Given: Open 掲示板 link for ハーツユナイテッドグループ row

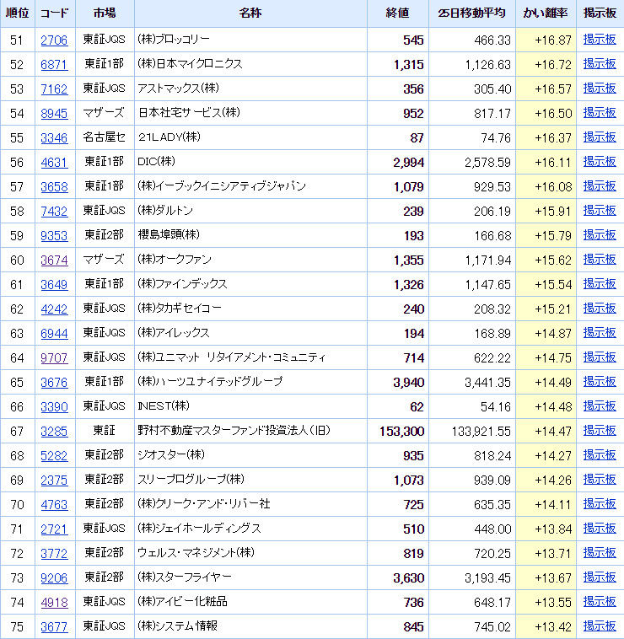Looking at the screenshot, I should pos(600,382).
